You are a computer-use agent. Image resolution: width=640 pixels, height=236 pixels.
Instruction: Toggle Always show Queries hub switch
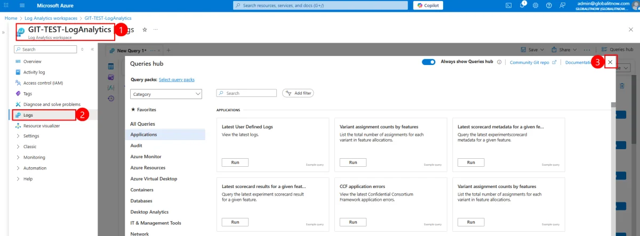428,62
